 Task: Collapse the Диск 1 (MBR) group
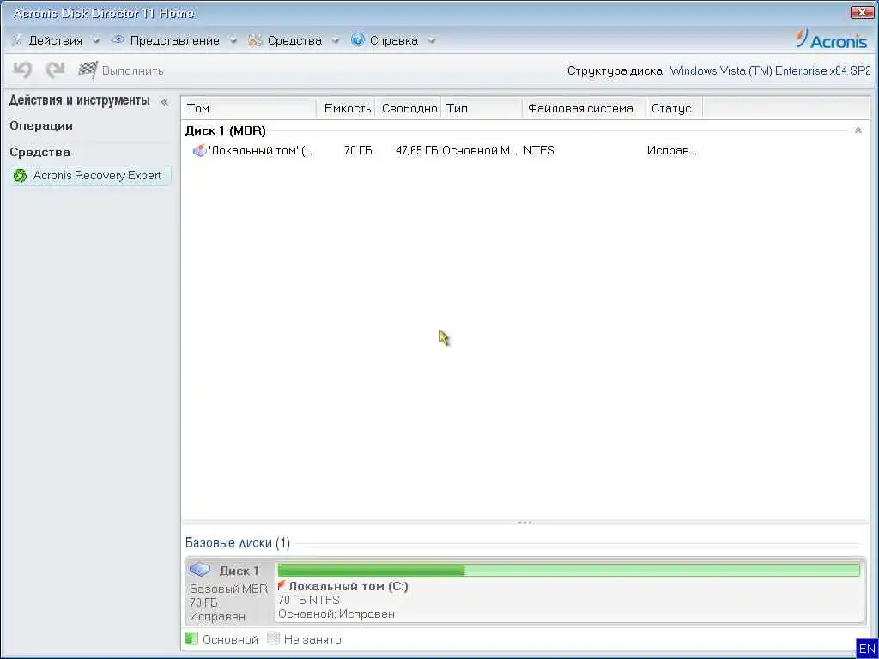coord(858,130)
